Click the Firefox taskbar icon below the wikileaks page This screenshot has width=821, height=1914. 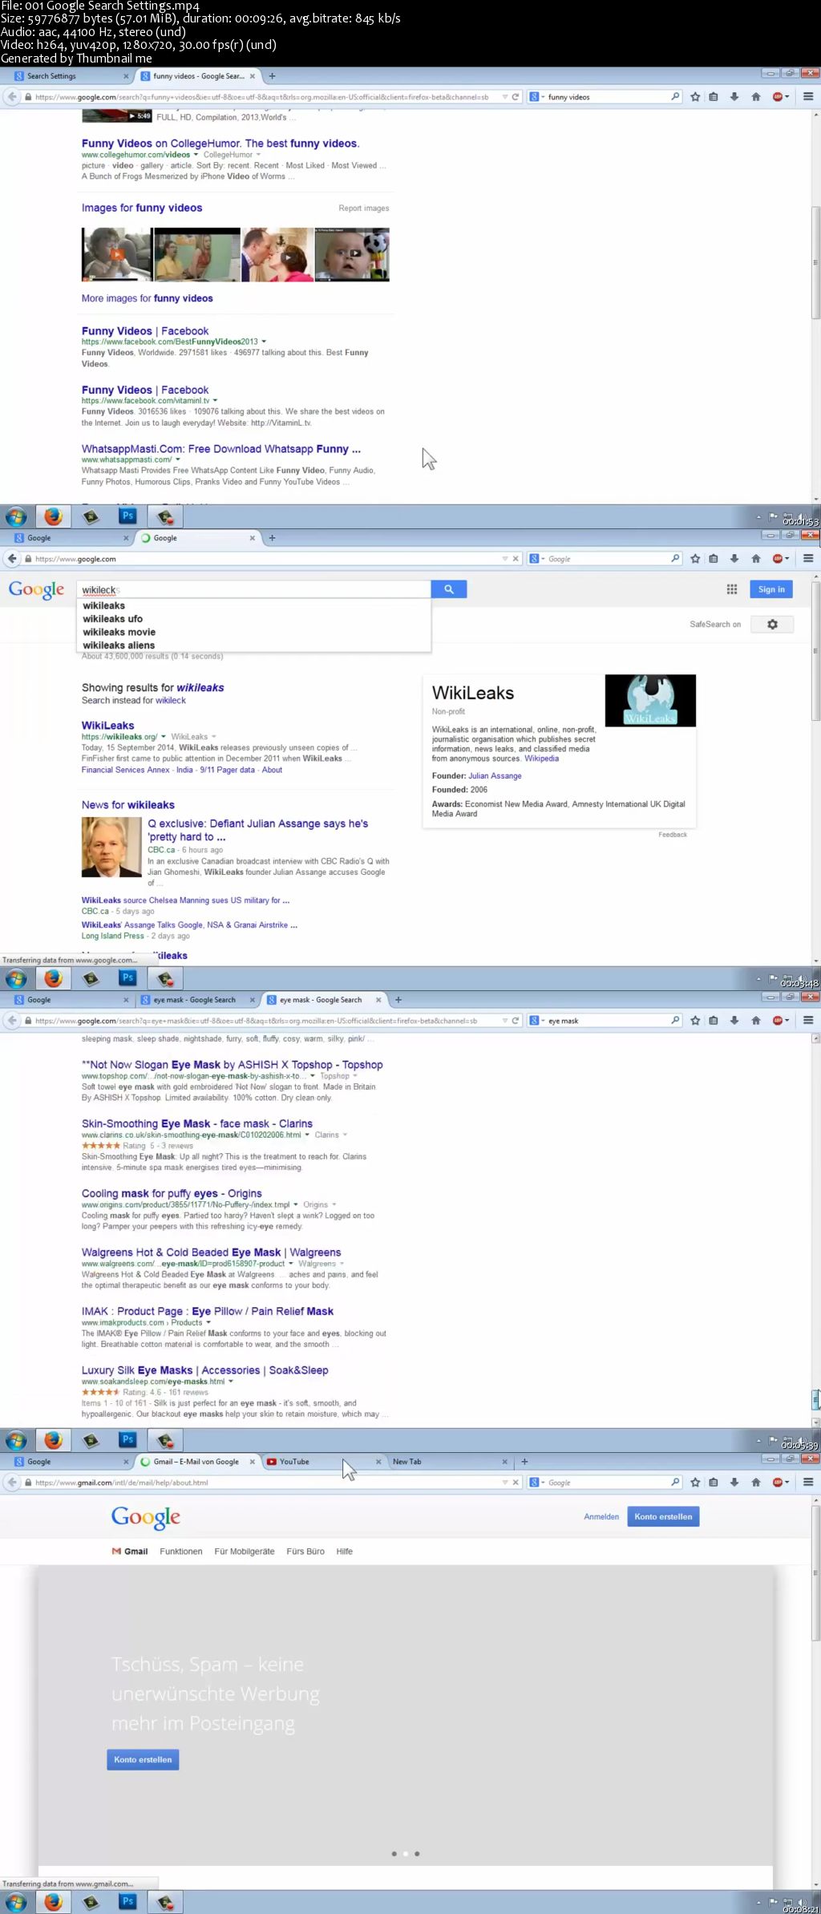54,978
